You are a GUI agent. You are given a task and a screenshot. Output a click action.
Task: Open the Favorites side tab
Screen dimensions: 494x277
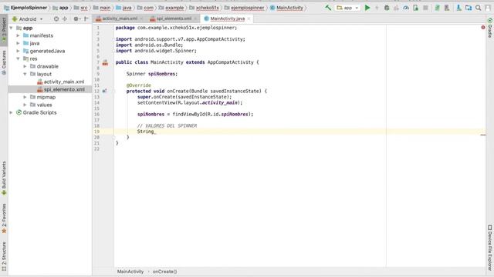click(4, 219)
